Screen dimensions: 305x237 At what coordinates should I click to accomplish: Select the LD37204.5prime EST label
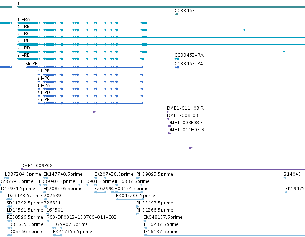point(23,174)
